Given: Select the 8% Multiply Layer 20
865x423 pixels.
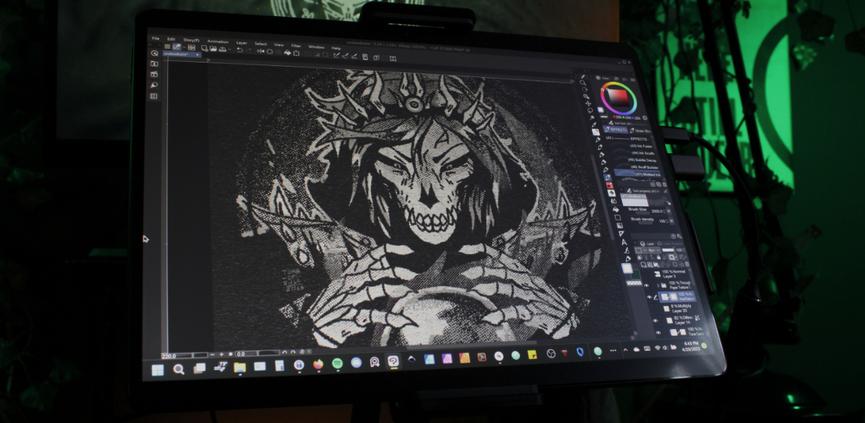Looking at the screenshot, I should tap(677, 308).
